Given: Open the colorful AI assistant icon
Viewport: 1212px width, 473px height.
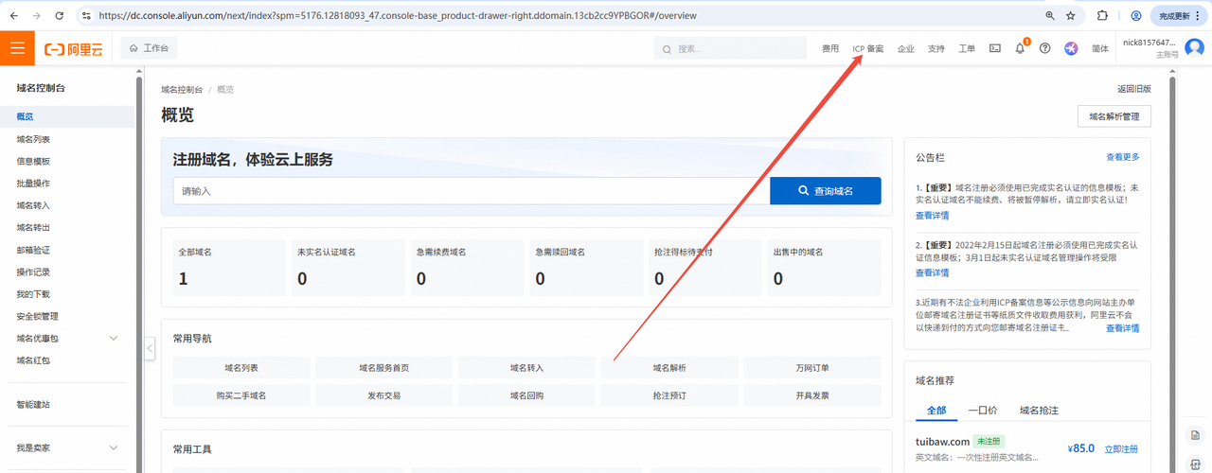Looking at the screenshot, I should click(1071, 48).
